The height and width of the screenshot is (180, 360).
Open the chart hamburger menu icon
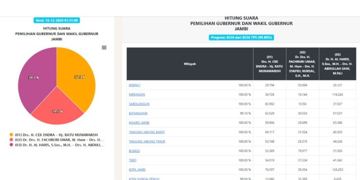point(104,48)
